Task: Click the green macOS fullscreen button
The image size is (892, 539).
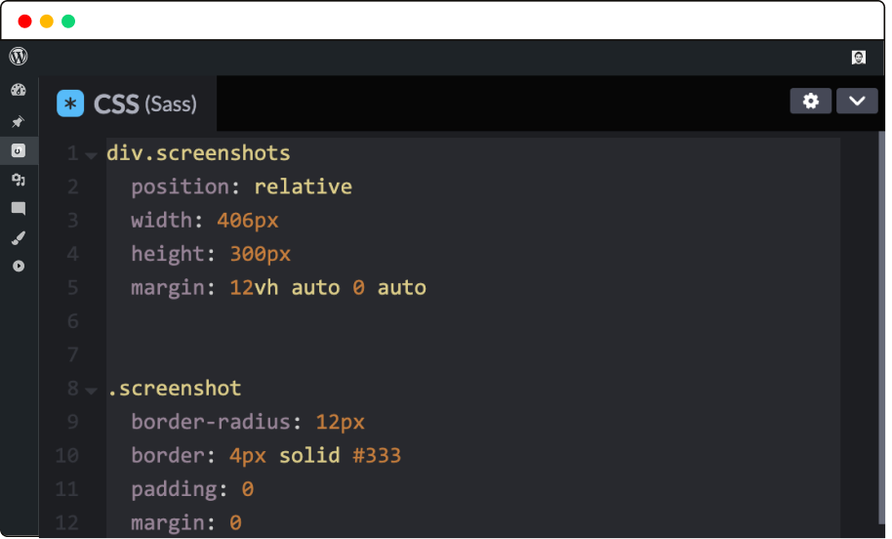Action: [68, 21]
